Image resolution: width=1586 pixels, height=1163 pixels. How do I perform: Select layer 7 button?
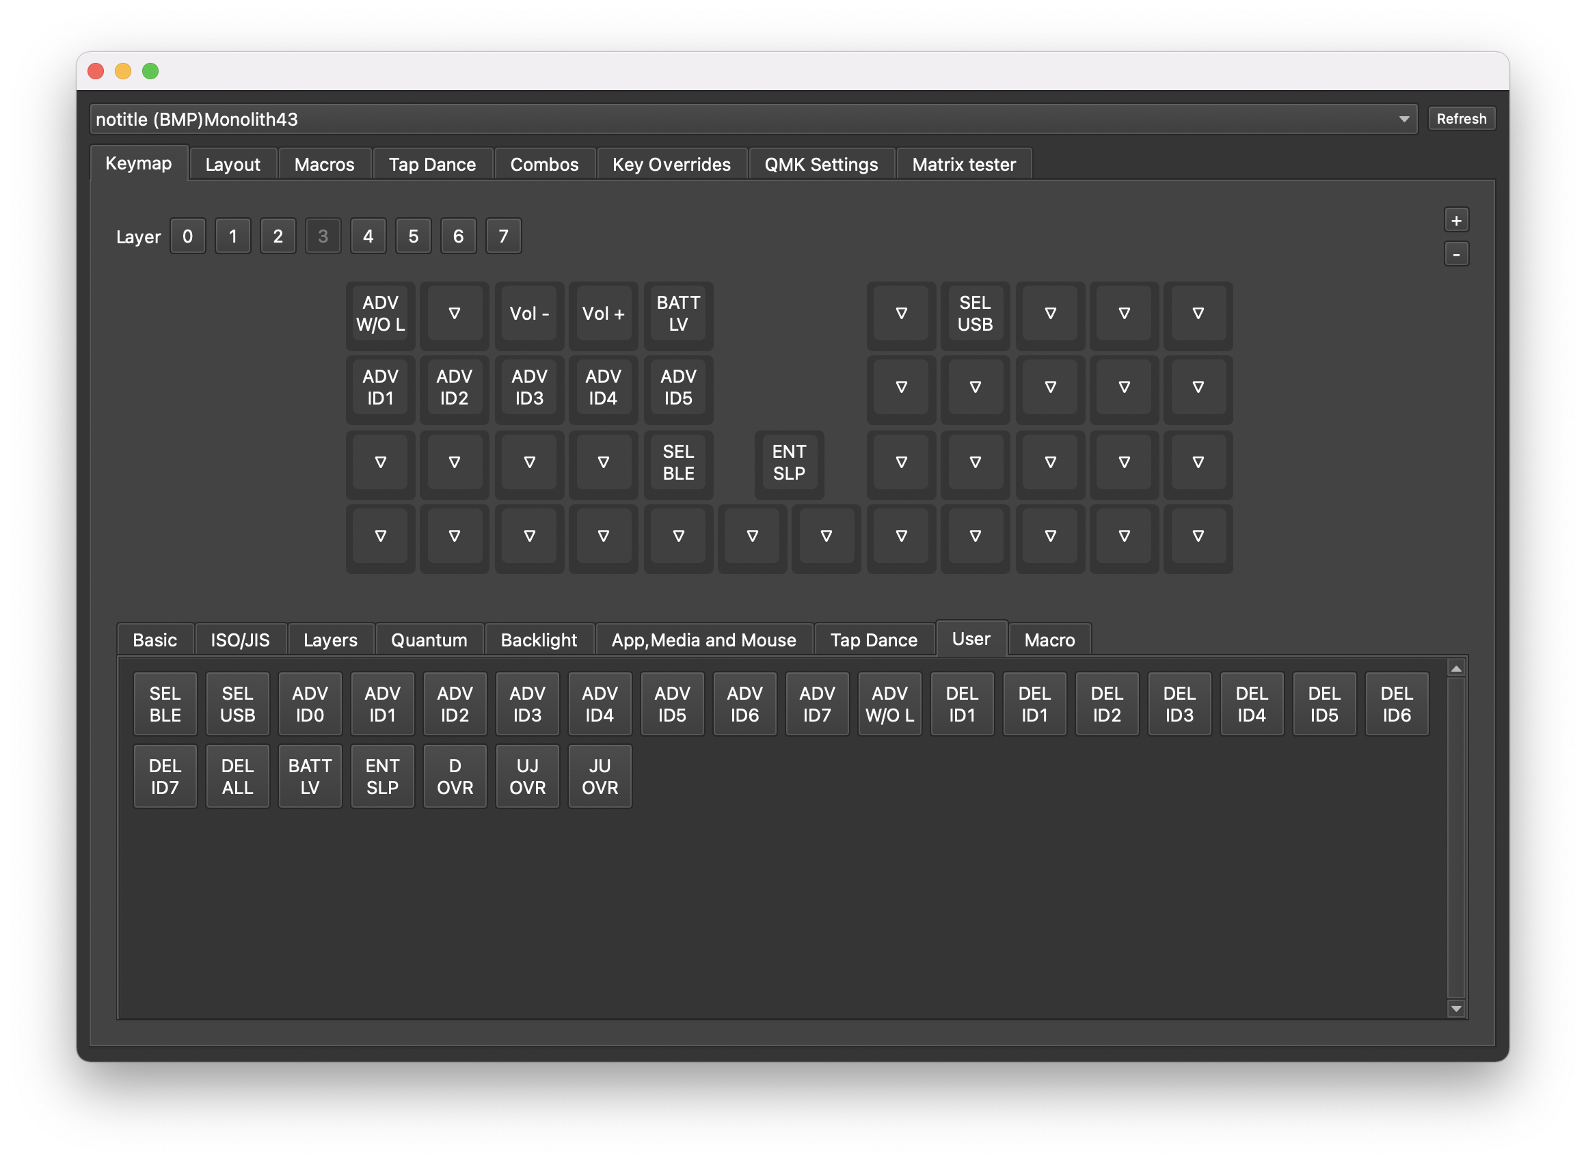[x=503, y=236]
